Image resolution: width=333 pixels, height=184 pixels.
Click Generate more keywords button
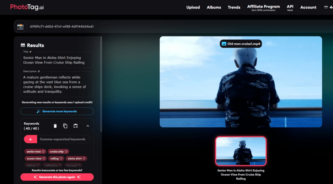(x=57, y=111)
